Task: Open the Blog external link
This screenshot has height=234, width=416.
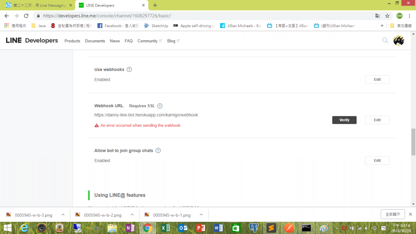Action: (x=173, y=41)
